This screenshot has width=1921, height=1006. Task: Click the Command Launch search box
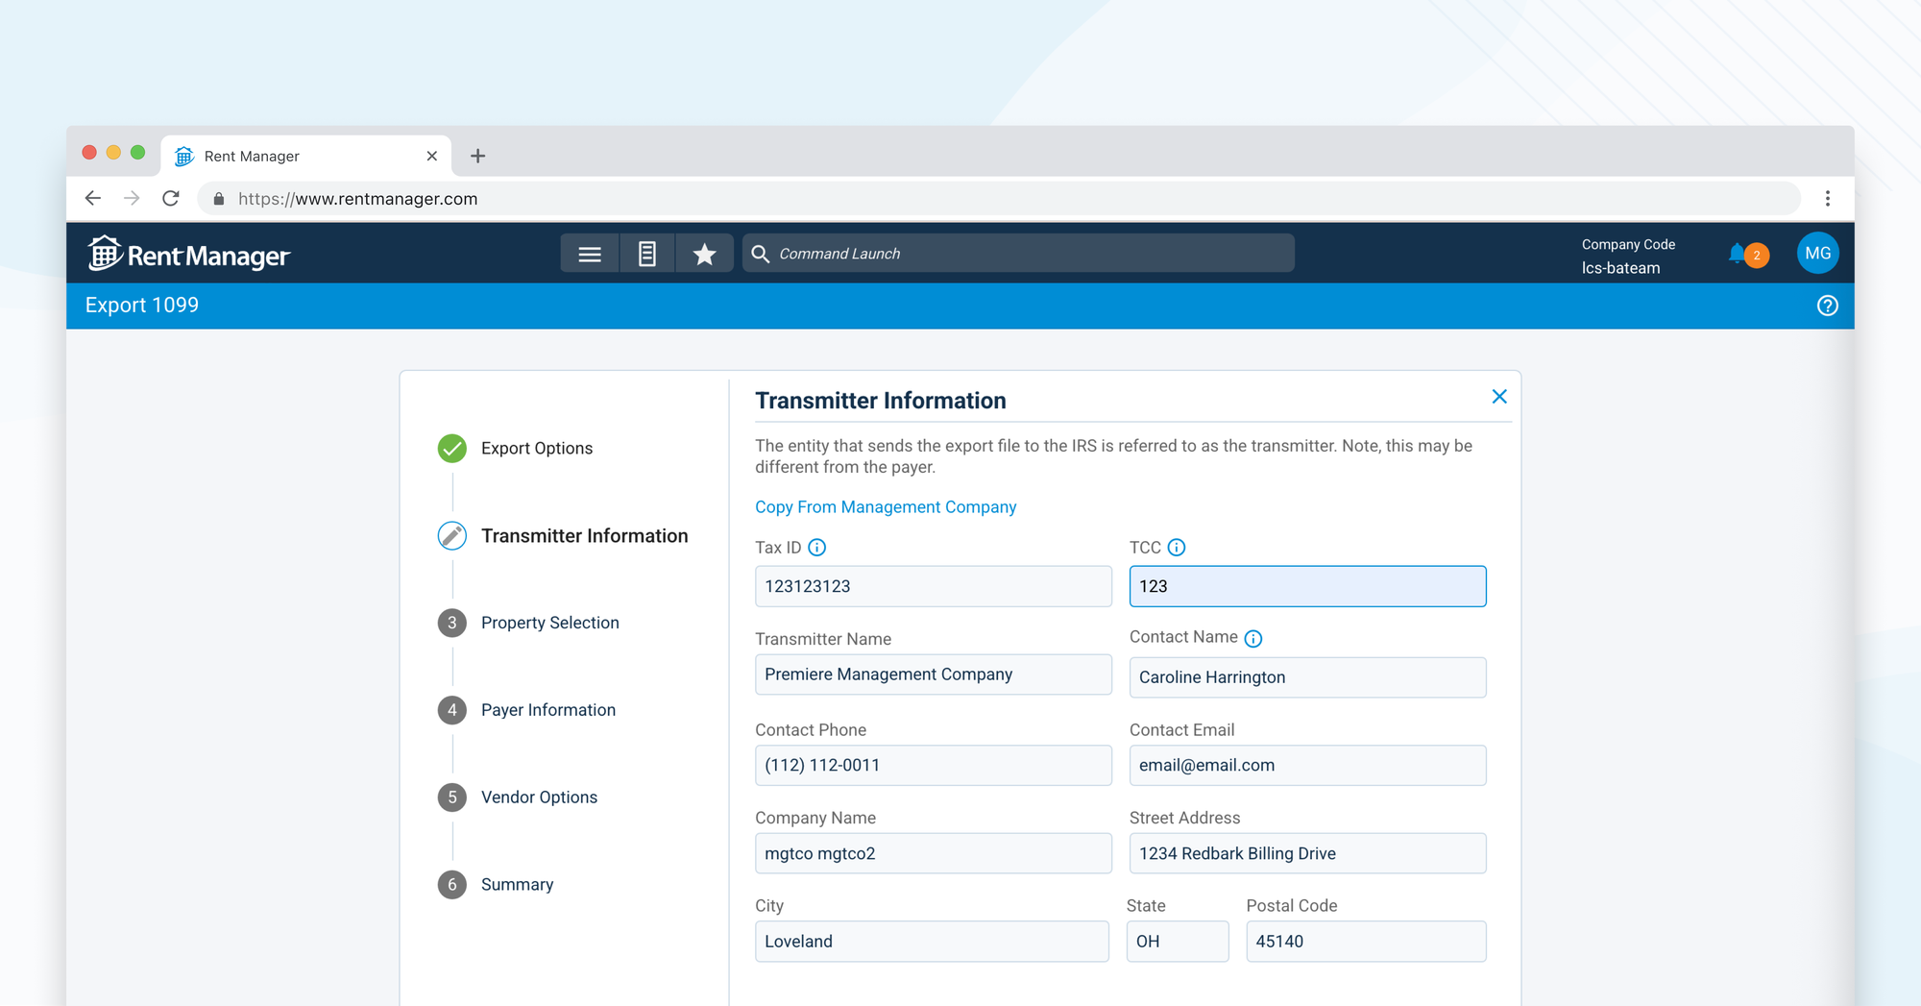(1018, 254)
